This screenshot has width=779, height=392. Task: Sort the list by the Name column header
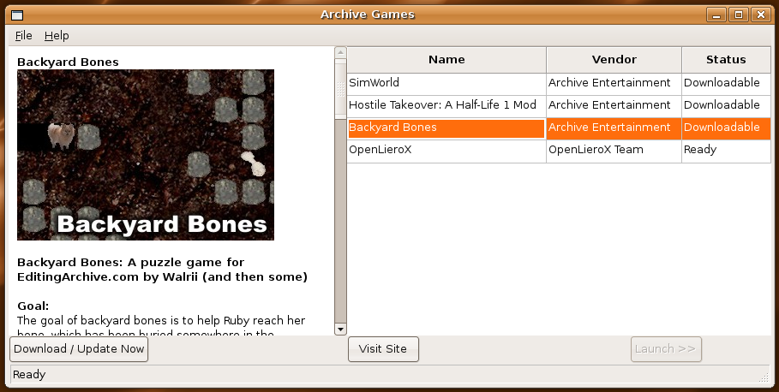(x=446, y=60)
